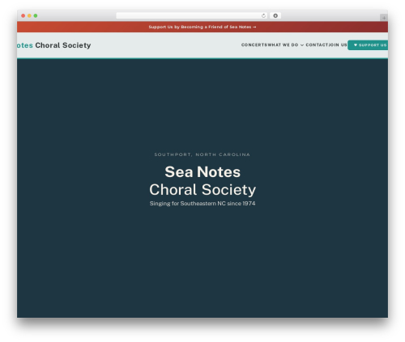This screenshot has height=342, width=405.
Task: Click the browser download indicator icon
Action: [x=275, y=16]
